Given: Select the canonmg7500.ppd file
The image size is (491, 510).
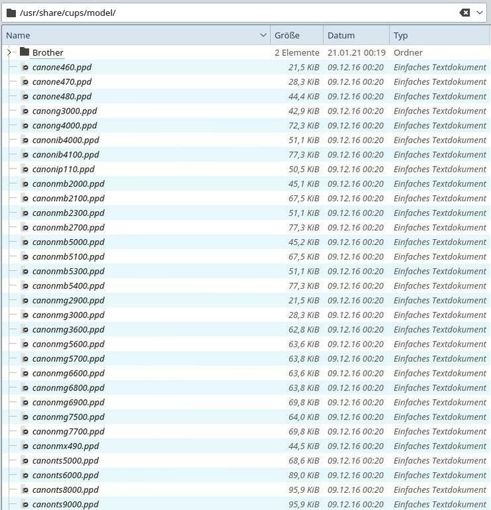Looking at the screenshot, I should pos(68,417).
